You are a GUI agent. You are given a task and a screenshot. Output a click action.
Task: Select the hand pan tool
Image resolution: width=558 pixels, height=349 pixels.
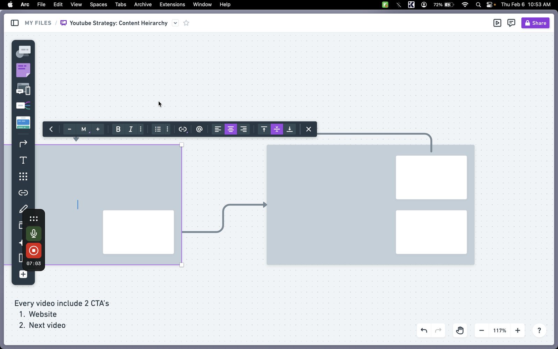[460, 331]
